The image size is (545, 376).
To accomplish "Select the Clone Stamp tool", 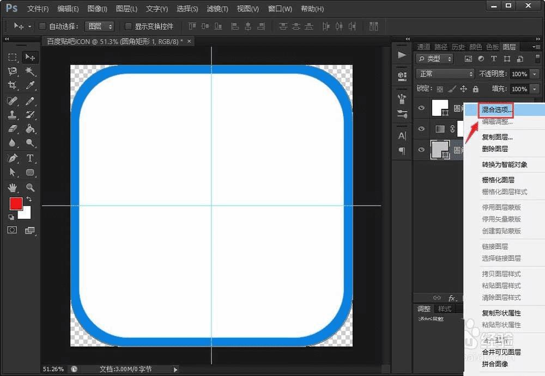I will pyautogui.click(x=13, y=115).
